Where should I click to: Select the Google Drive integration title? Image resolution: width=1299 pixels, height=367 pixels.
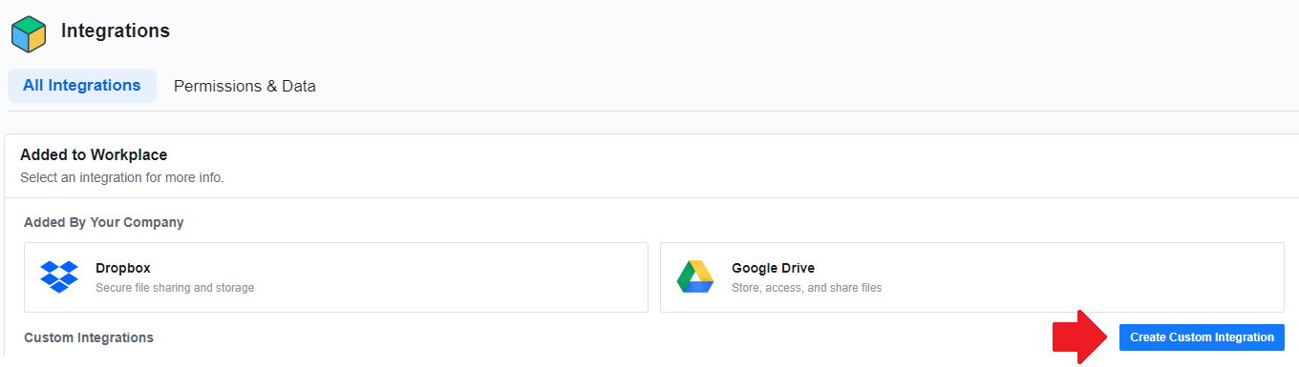tap(773, 268)
